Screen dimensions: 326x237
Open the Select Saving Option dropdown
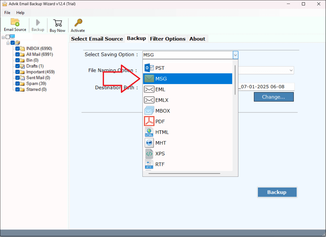point(235,55)
